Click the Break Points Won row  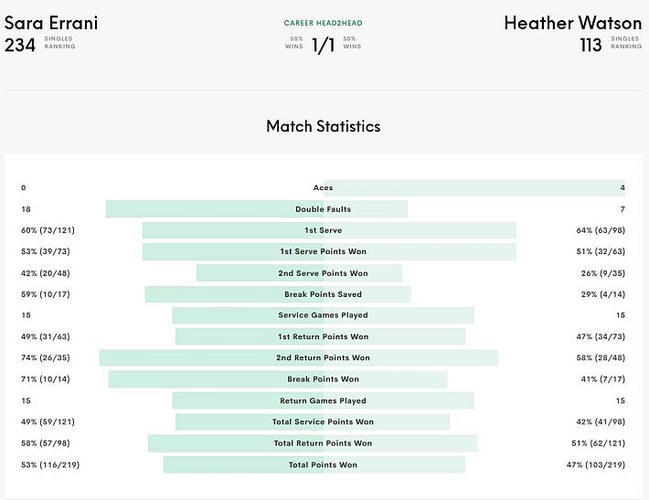324,379
